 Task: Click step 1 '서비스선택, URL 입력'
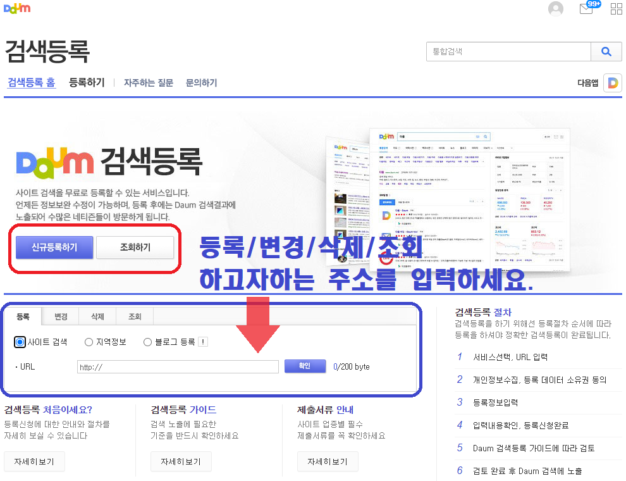(510, 357)
